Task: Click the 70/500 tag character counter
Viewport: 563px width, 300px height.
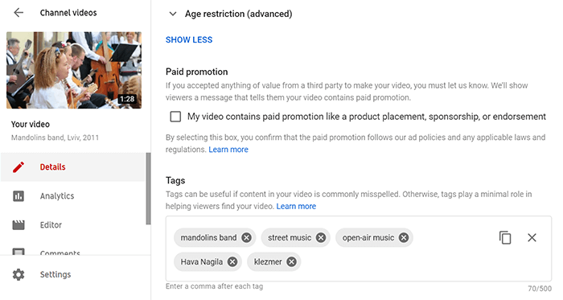Action: [x=540, y=289]
